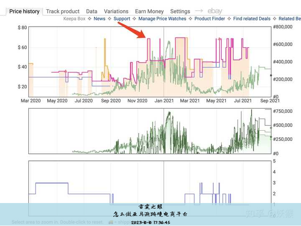301x226 pixels.
Task: Click the #400,000 rank axis label
Action: 283,62
